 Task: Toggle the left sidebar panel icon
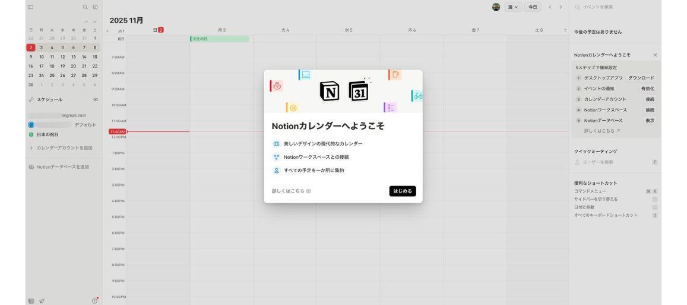pyautogui.click(x=30, y=7)
